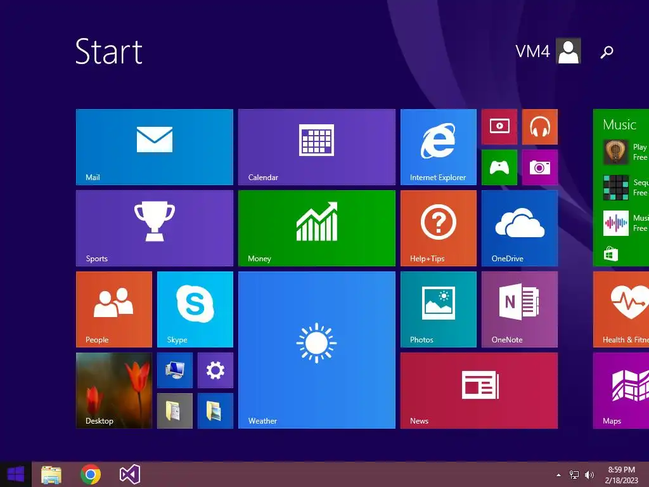Click the clock showing 8:59 PM
Viewport: 649px width, 487px height.
click(x=621, y=470)
